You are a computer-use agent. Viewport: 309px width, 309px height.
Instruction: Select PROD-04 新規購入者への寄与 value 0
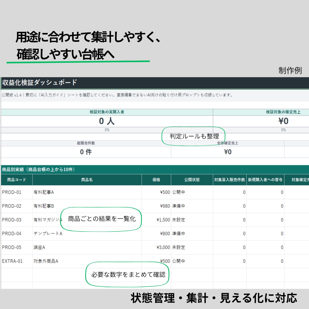pyautogui.click(x=265, y=234)
